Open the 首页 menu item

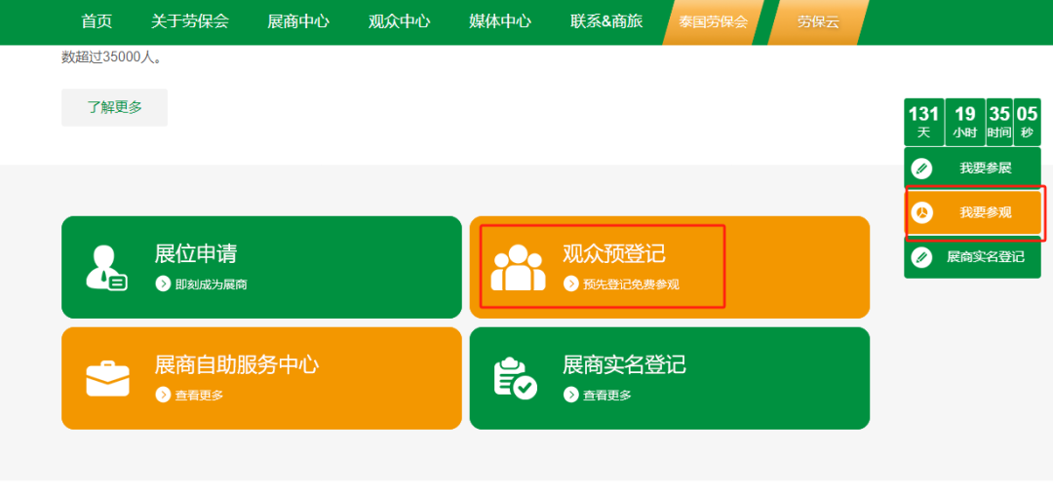coord(97,21)
